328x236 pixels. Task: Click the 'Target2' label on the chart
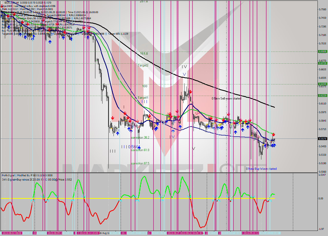point(143,65)
